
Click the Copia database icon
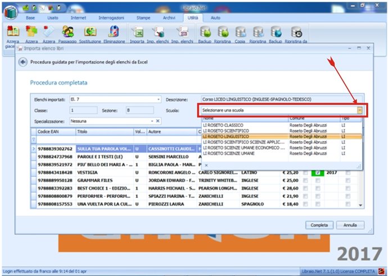pos(240,32)
